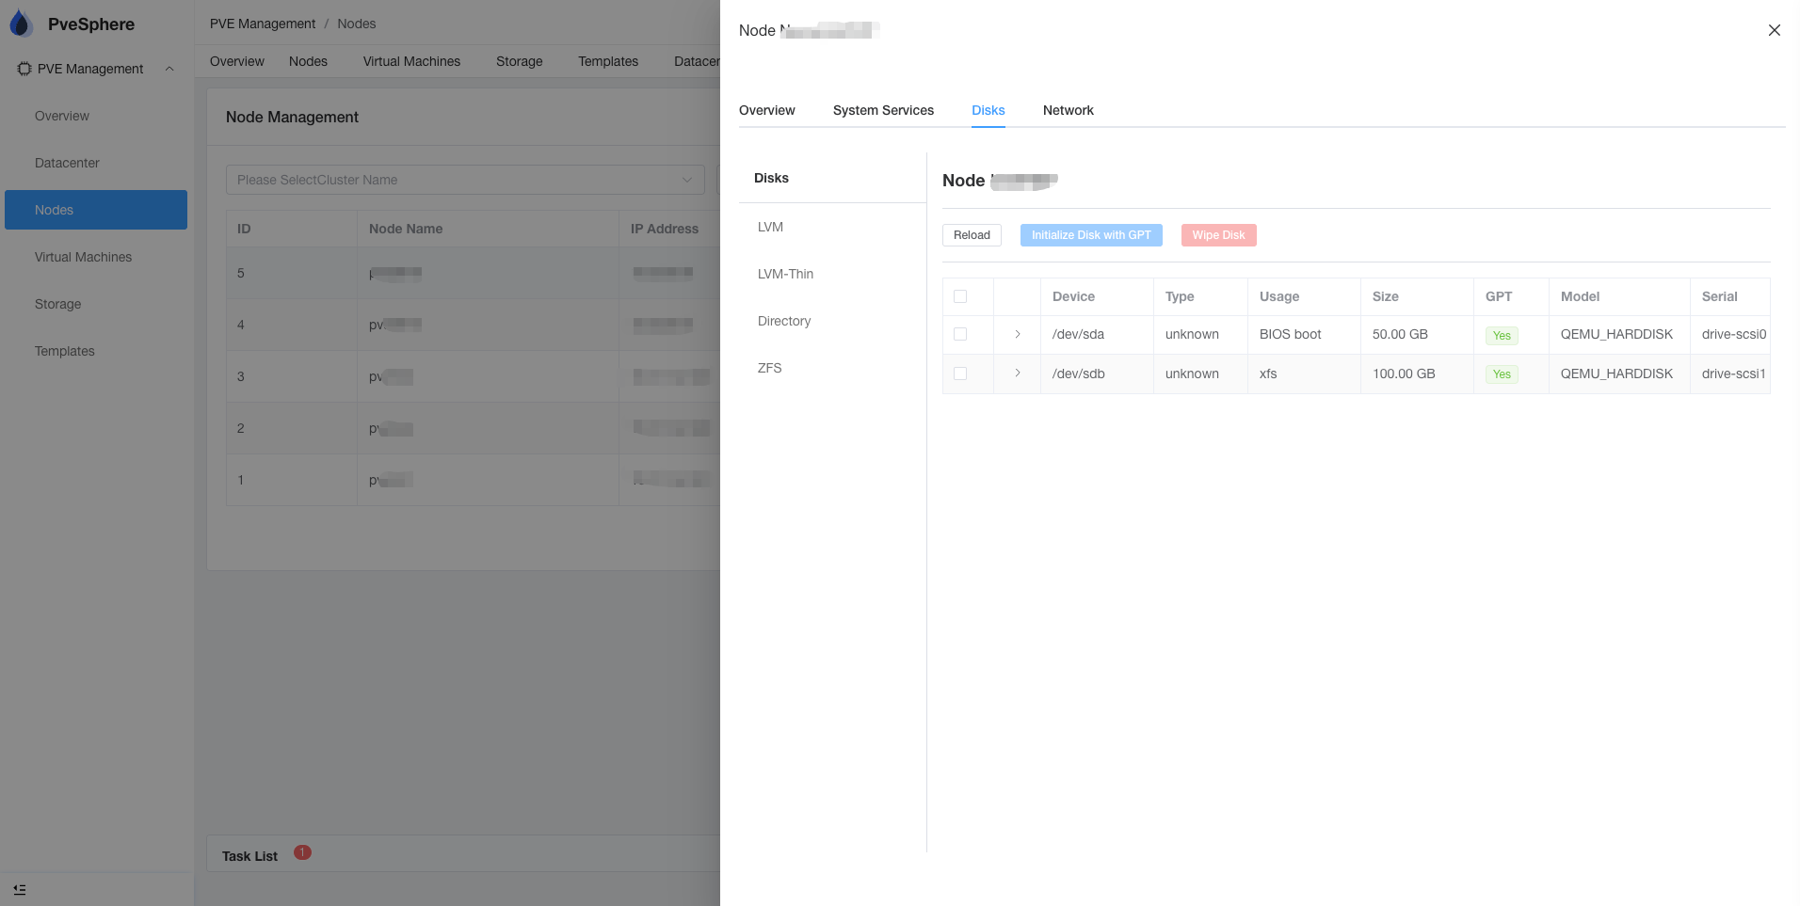This screenshot has height=906, width=1800.
Task: Select the /dev/sda disk checkbox
Action: (x=960, y=334)
